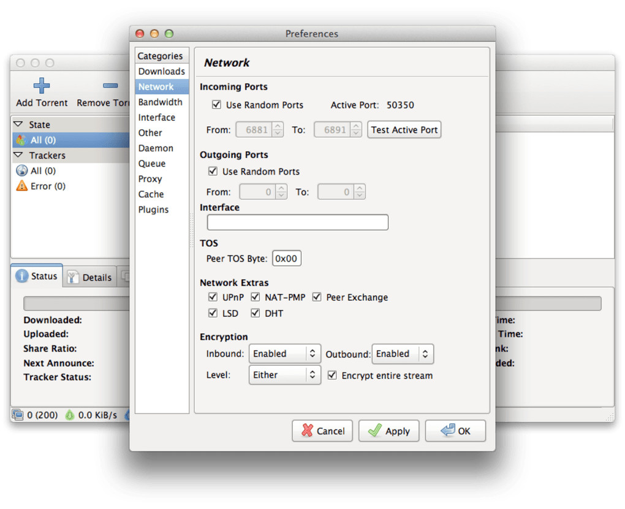Open the Outbound encryption dropdown
The width and height of the screenshot is (625, 509).
(403, 354)
